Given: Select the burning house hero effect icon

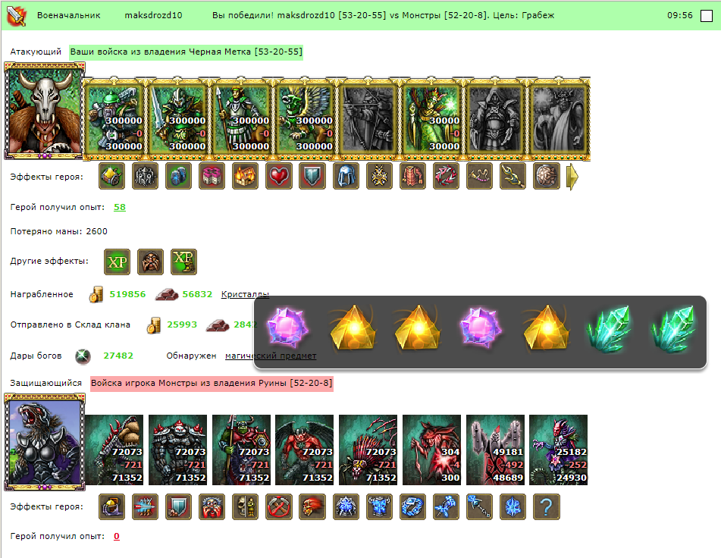Looking at the screenshot, I should (245, 176).
